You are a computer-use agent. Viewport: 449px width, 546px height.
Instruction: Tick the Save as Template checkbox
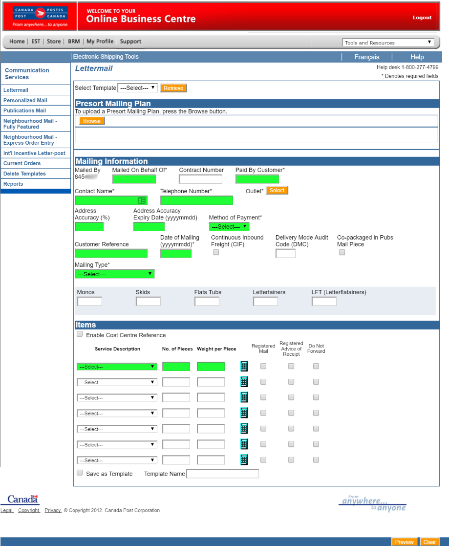coord(80,473)
